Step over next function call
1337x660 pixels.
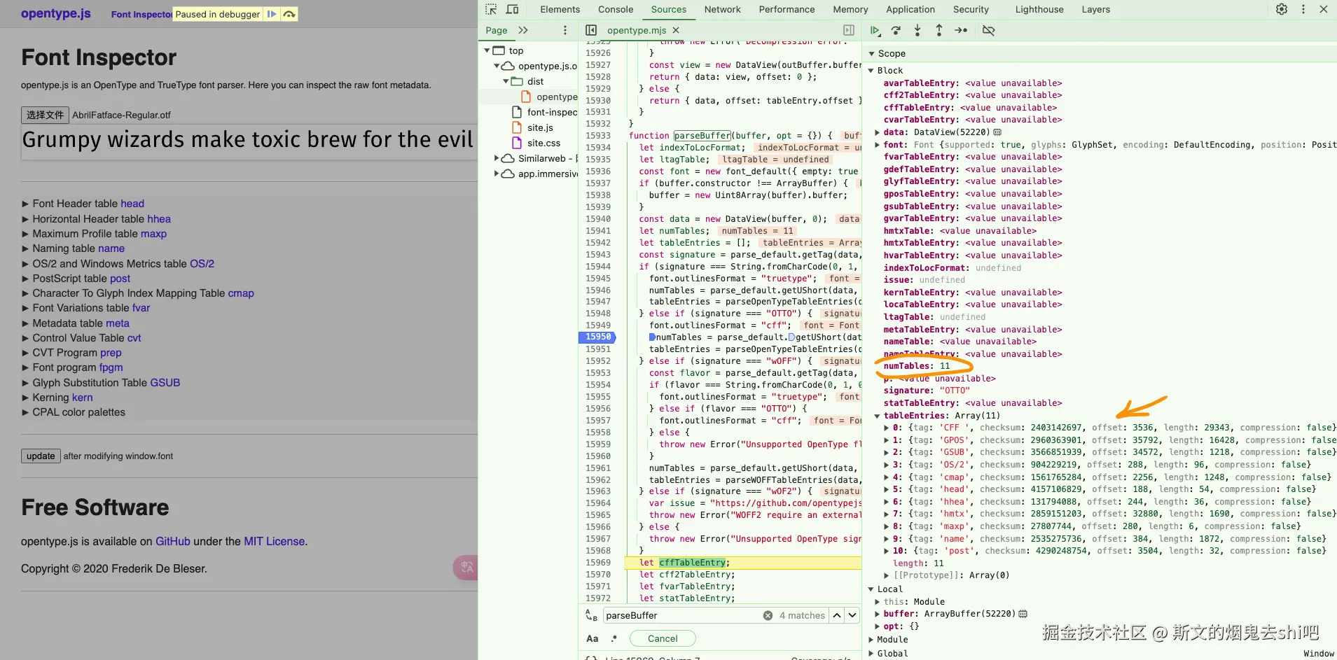click(x=896, y=30)
